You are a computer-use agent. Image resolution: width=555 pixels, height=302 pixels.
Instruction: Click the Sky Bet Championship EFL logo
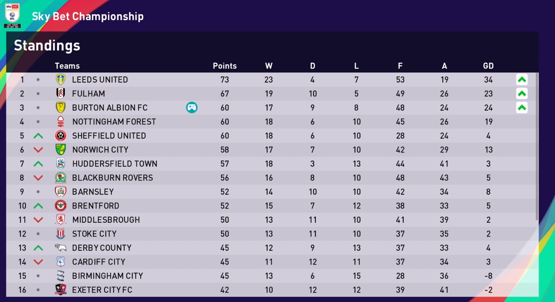pyautogui.click(x=12, y=16)
